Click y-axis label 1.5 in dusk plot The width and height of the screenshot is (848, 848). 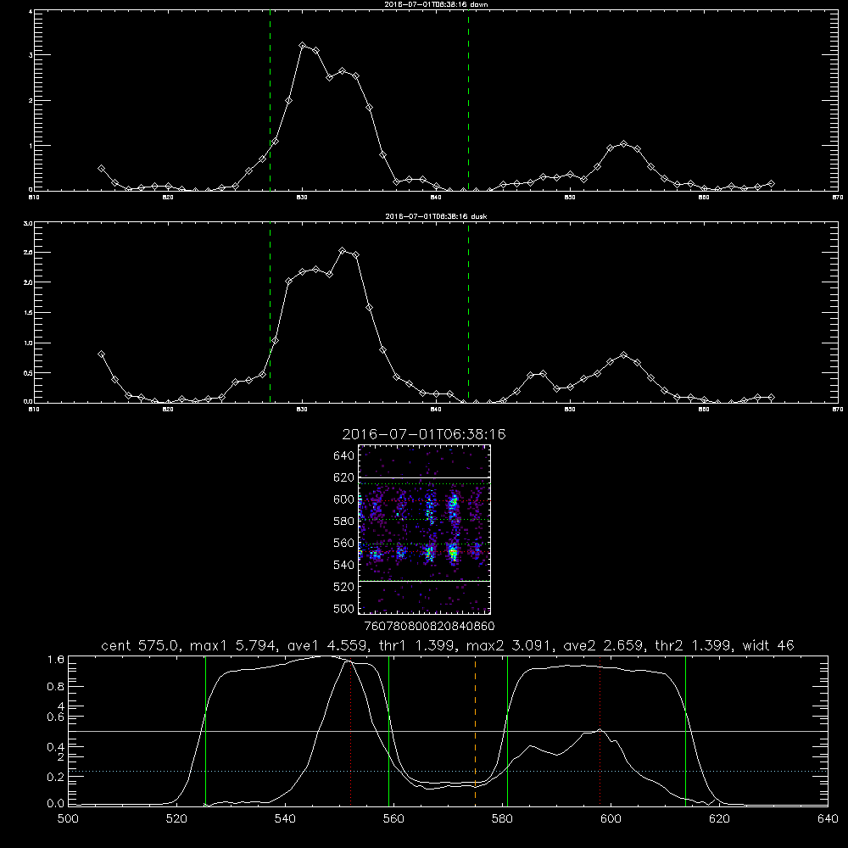point(29,313)
